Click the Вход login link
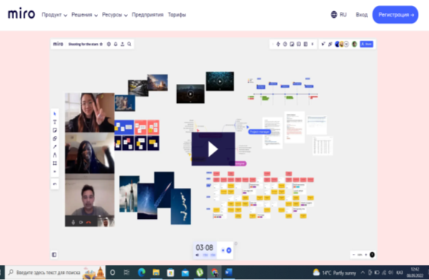Viewport: 429px width, 280px height. pos(361,15)
